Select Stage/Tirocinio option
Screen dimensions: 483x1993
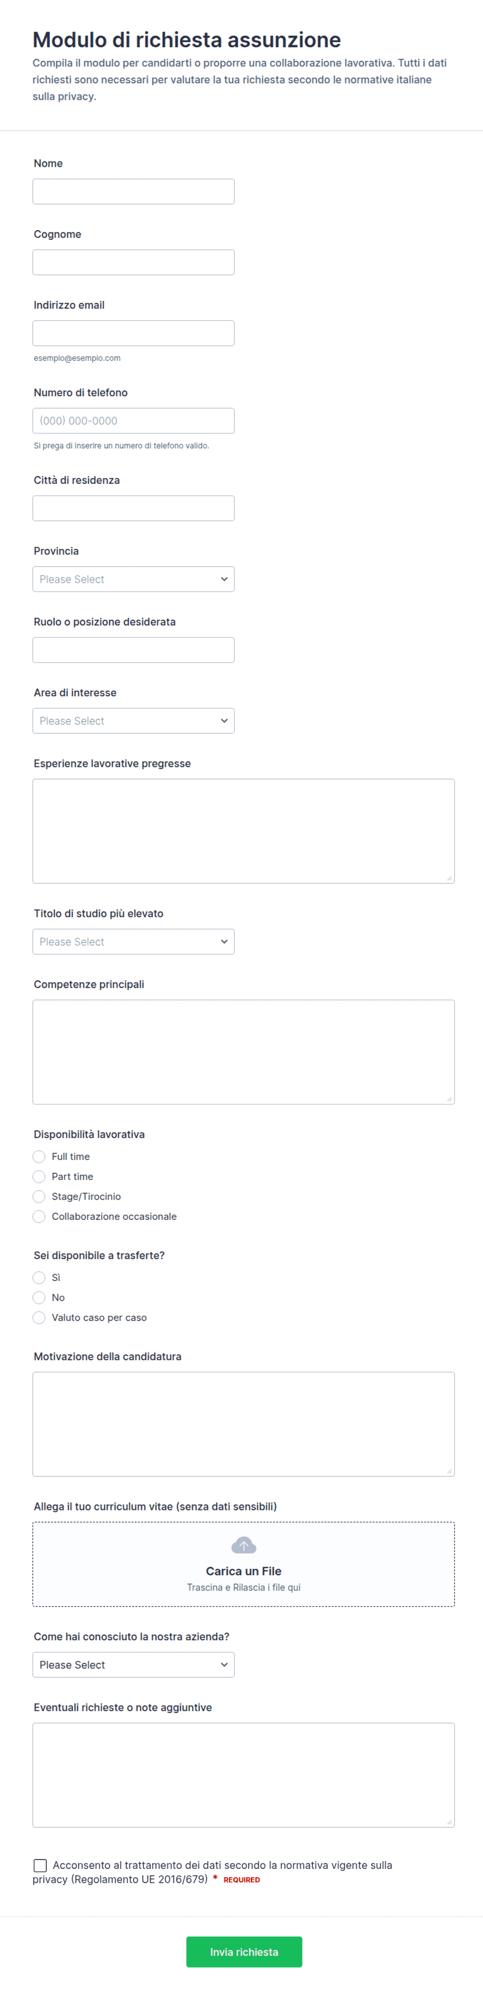(39, 1196)
